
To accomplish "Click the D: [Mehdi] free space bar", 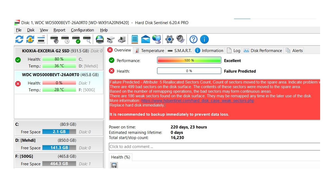I will click(59, 148).
